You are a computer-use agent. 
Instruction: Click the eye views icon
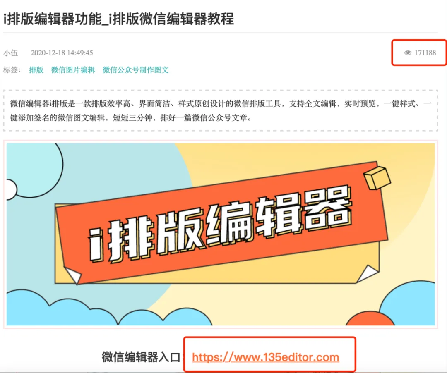[x=408, y=53]
